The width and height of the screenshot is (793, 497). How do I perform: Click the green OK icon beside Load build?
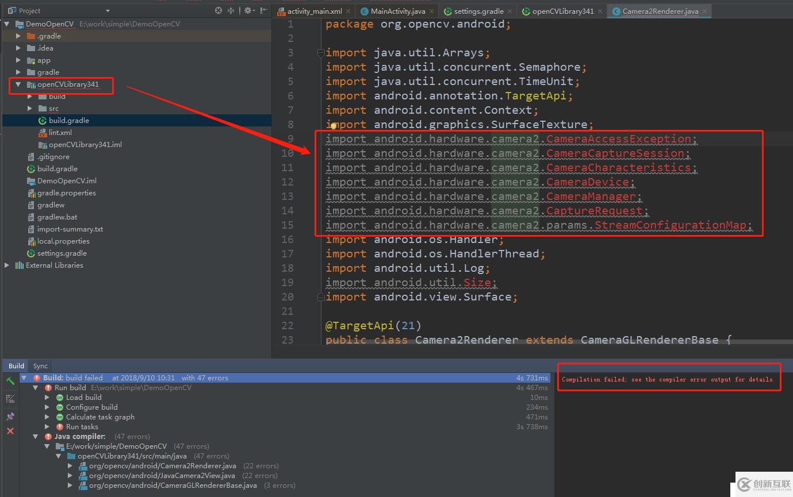pyautogui.click(x=60, y=398)
